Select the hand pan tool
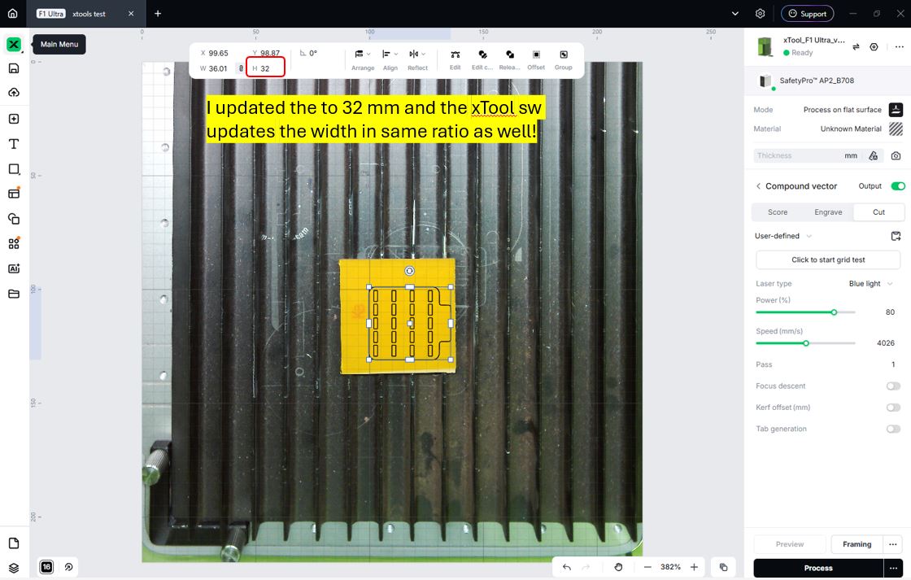 coord(618,567)
